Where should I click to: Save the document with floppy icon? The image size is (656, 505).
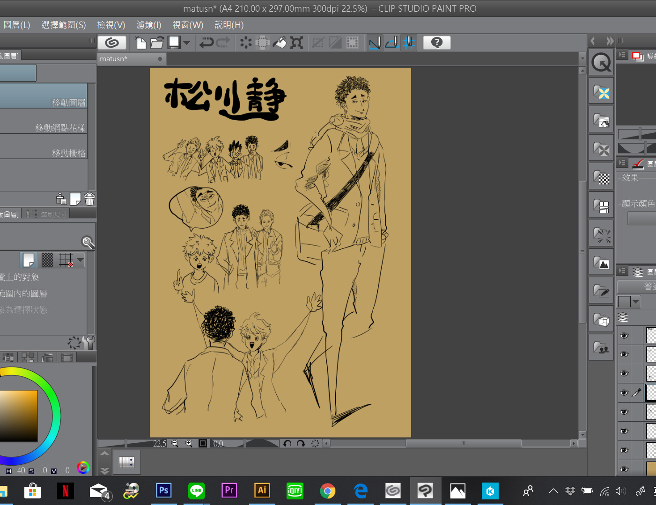(x=174, y=43)
